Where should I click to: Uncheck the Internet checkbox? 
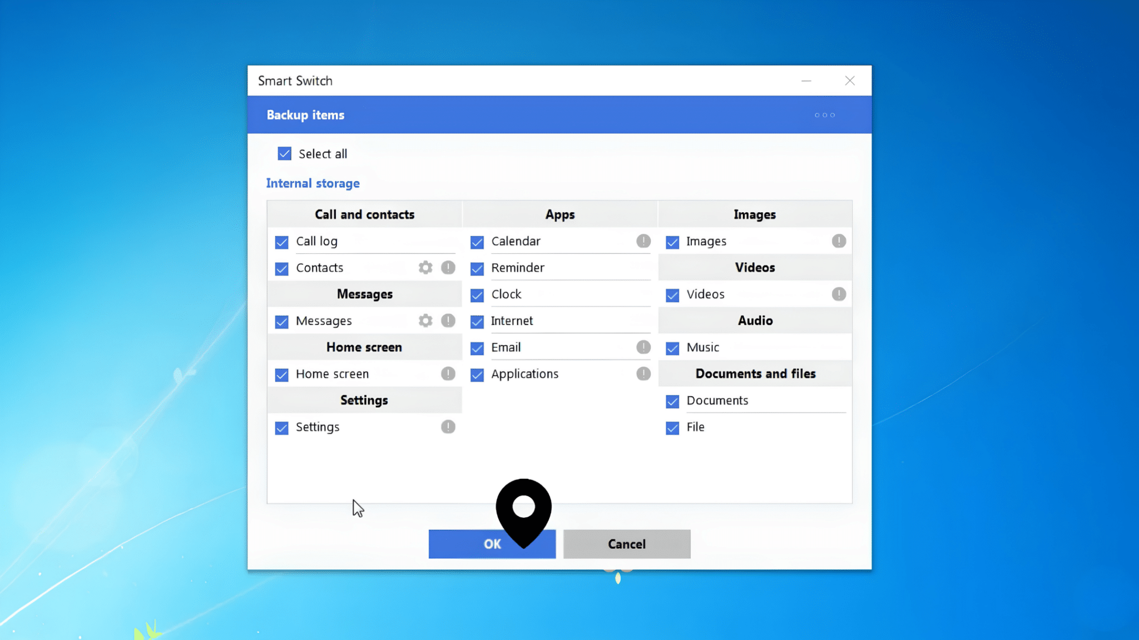click(477, 322)
